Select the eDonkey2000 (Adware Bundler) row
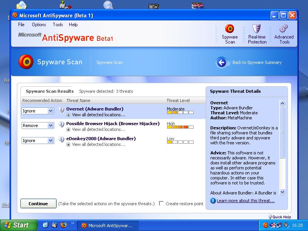Screen dimensions: 308x231 (113, 141)
